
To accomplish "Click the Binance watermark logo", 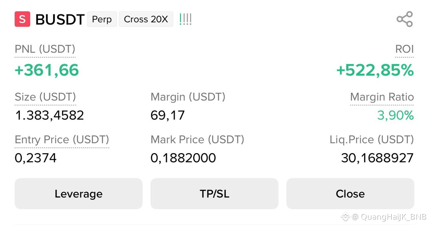I will pos(345,217).
